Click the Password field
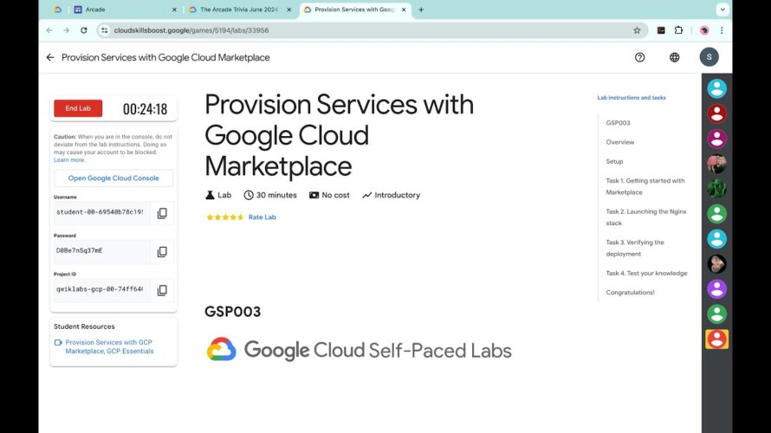 pyautogui.click(x=101, y=250)
